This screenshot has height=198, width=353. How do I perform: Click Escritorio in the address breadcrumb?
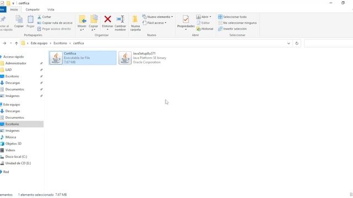pyautogui.click(x=60, y=43)
